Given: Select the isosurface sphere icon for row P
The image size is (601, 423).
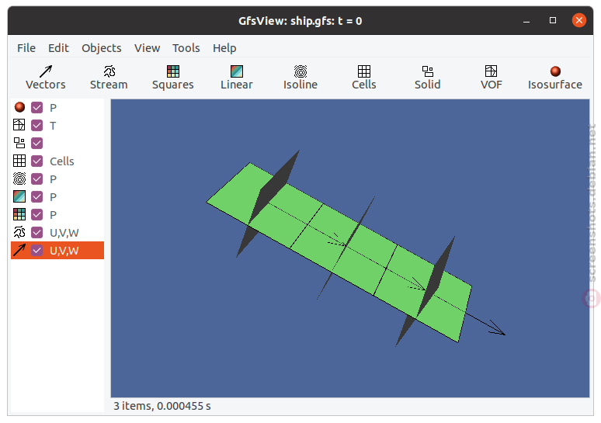Looking at the screenshot, I should [19, 107].
